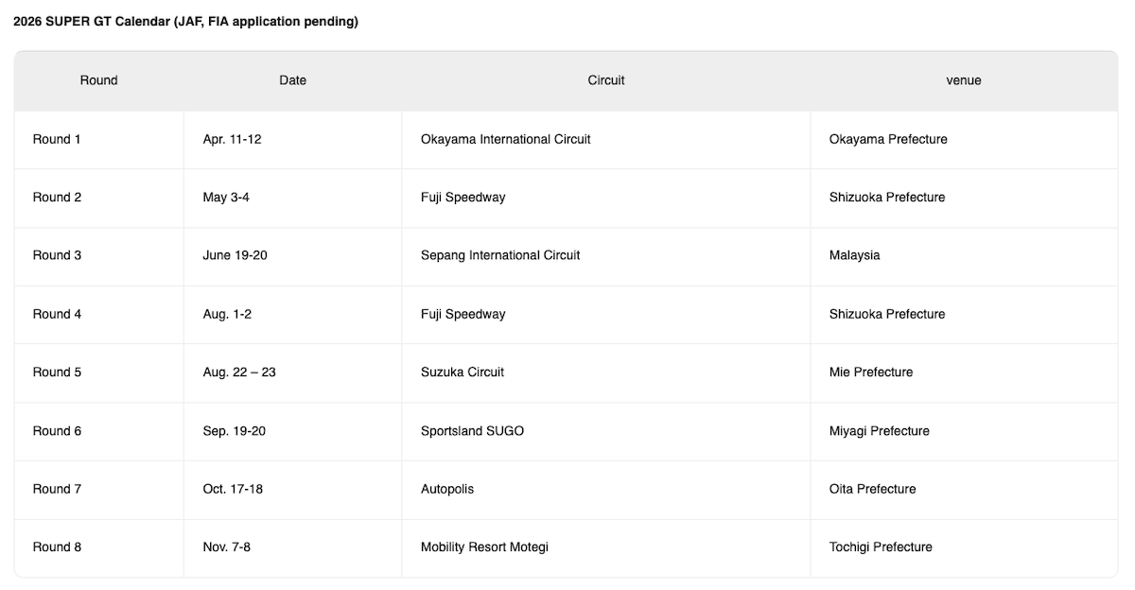The width and height of the screenshot is (1135, 590).
Task: Click the 'Round 4' cell
Action: (x=98, y=314)
